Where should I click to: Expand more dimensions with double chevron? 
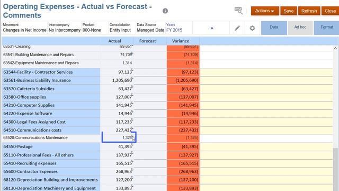click(212, 28)
